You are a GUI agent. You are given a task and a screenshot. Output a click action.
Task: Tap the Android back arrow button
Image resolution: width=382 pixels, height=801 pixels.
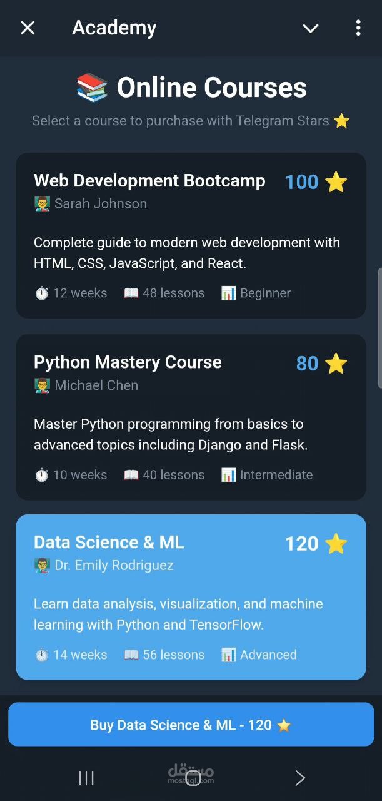coord(300,778)
